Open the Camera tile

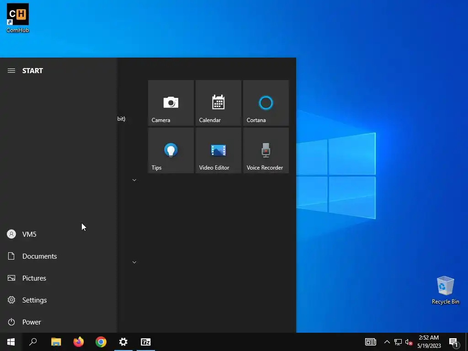171,103
